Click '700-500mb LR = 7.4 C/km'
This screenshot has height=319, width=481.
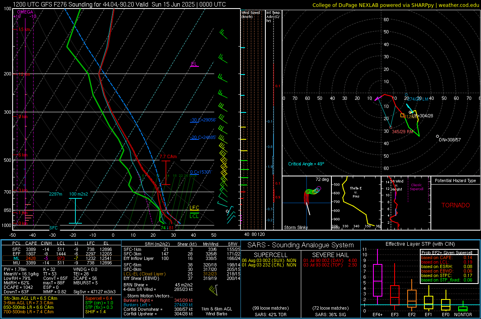[x=29, y=312]
